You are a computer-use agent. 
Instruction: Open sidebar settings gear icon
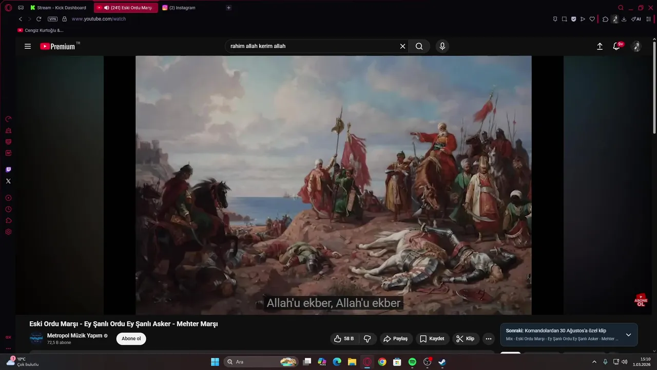(x=8, y=232)
